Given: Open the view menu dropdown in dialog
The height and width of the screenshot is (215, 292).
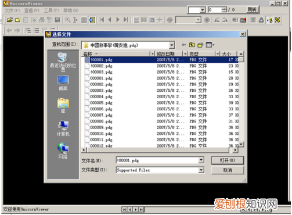Looking at the screenshot, I should (x=210, y=45).
